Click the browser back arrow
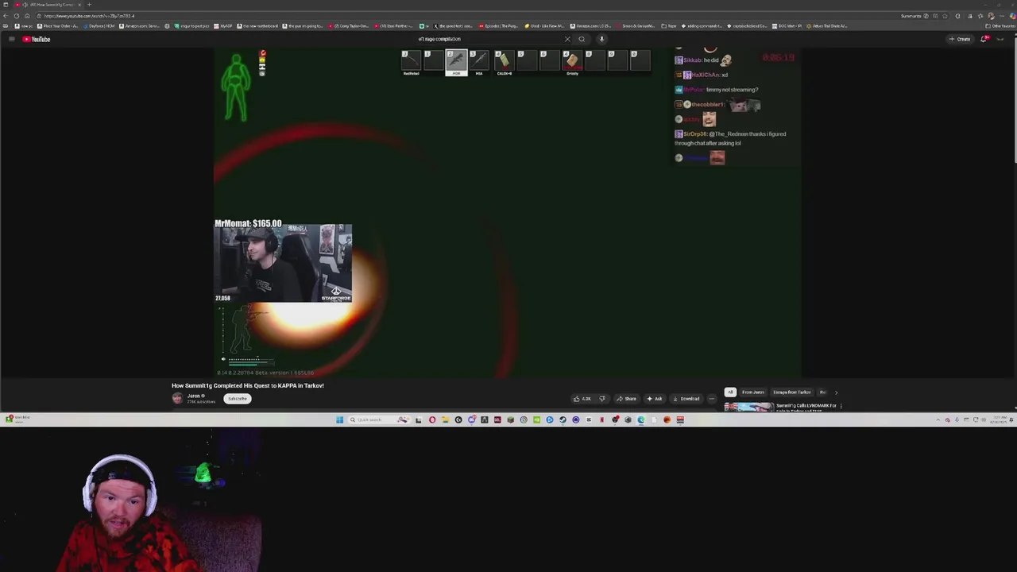This screenshot has height=572, width=1017. [6, 16]
